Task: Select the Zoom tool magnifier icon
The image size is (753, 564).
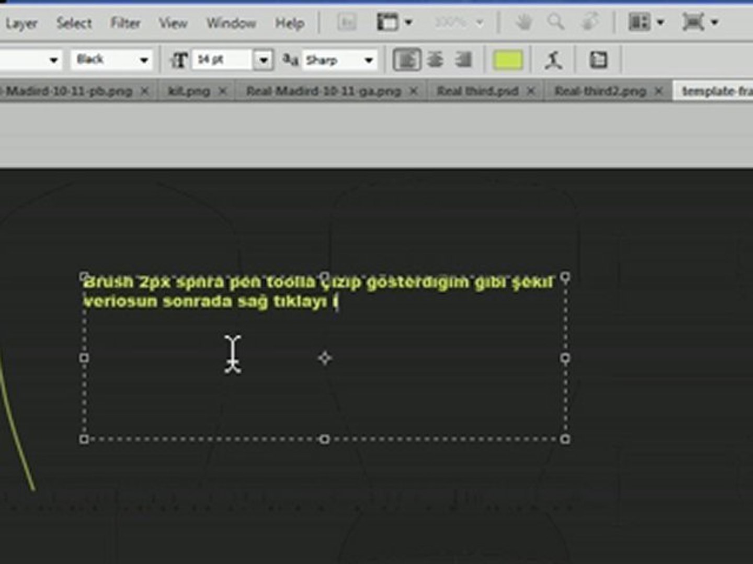Action: click(555, 22)
